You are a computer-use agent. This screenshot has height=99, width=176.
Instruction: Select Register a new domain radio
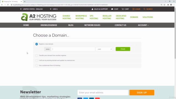tap(37, 44)
